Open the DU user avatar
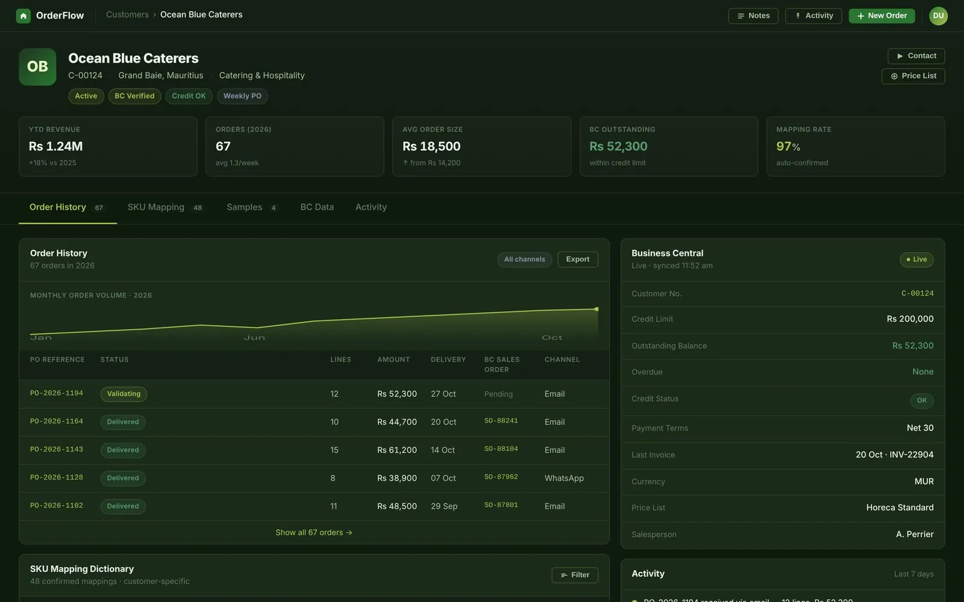The image size is (964, 602). [938, 16]
